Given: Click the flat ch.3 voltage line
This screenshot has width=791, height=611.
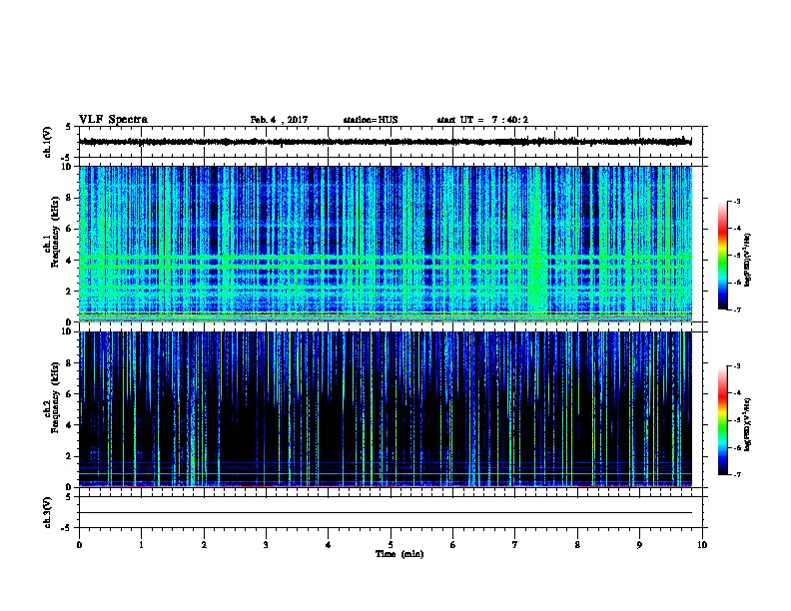Looking at the screenshot, I should (386, 513).
